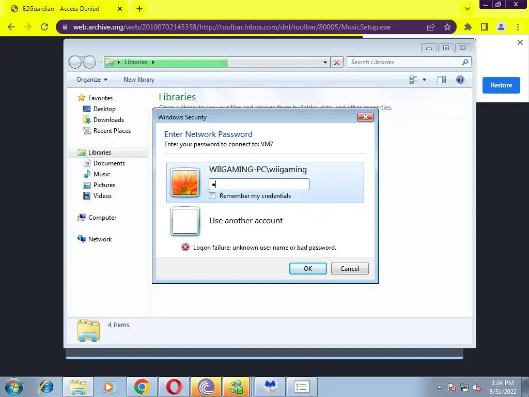Open Windows Live Messenger taskbar icon
The width and height of the screenshot is (529, 397).
[x=237, y=387]
